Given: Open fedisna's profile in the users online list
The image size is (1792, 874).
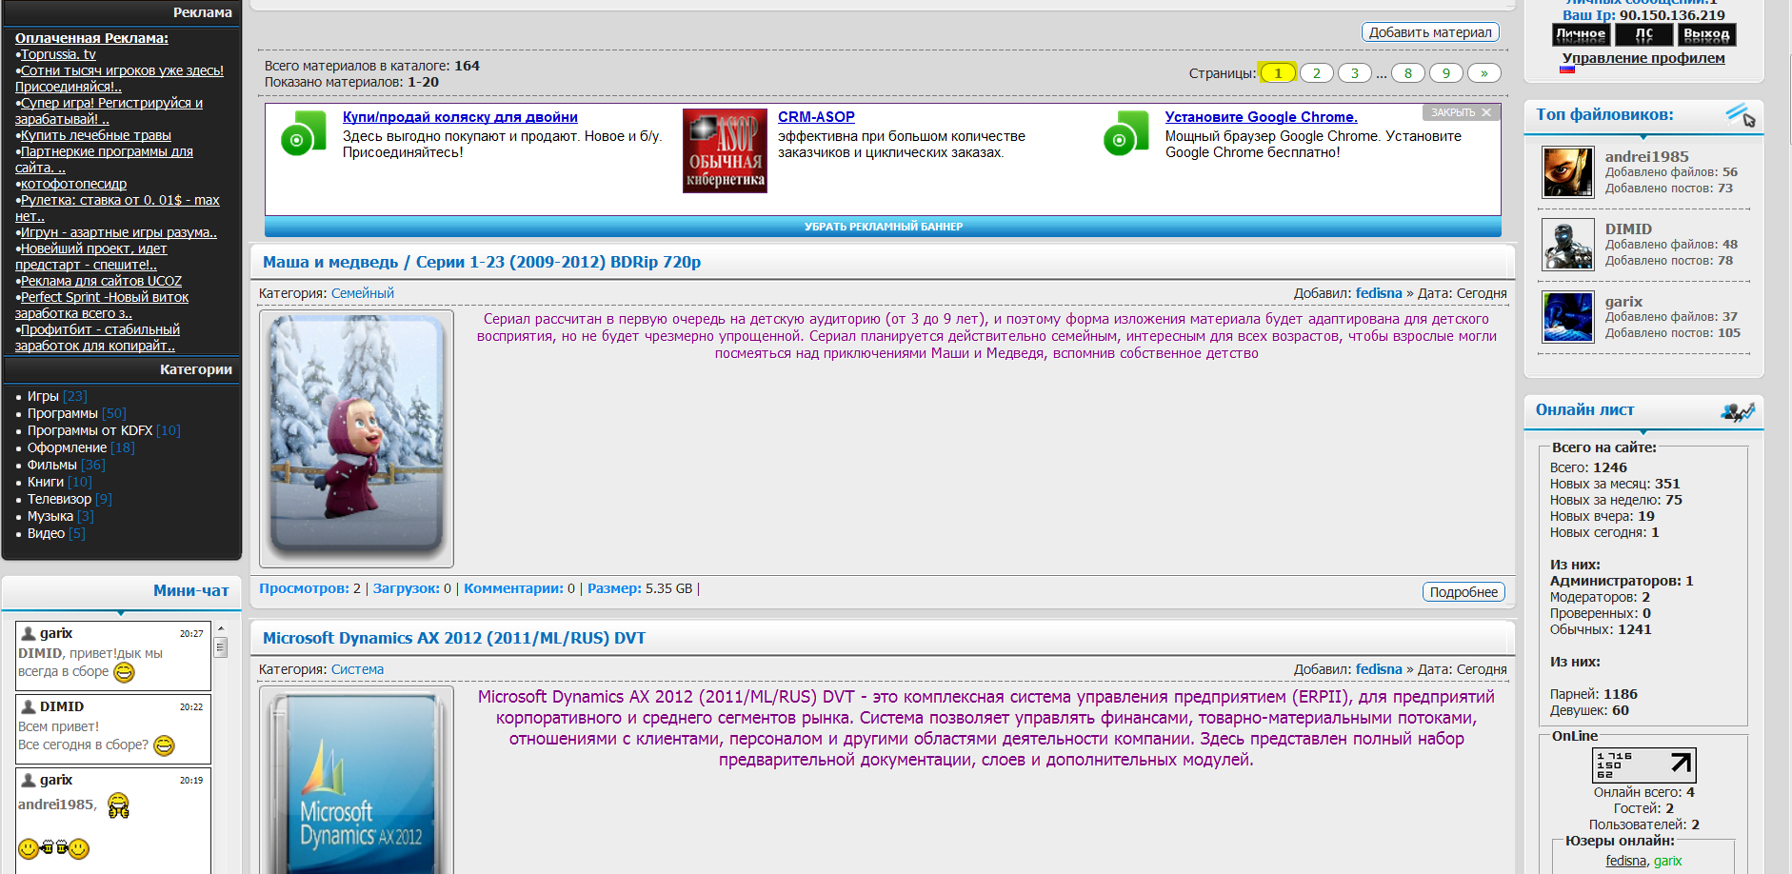Looking at the screenshot, I should point(1625,861).
